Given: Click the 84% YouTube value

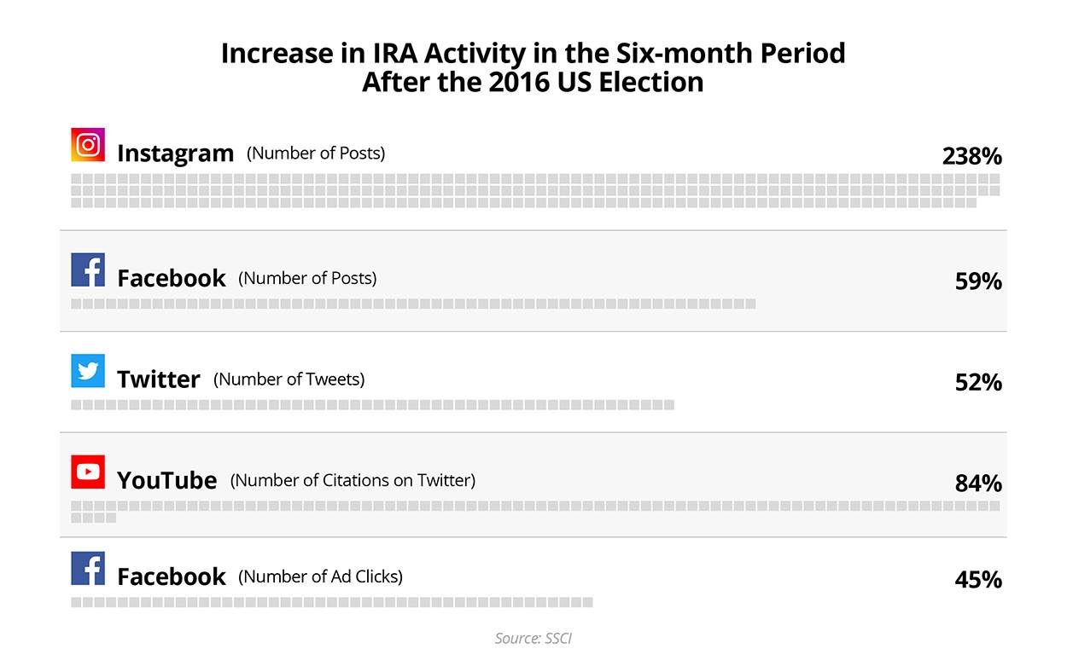Looking at the screenshot, I should coord(978,484).
